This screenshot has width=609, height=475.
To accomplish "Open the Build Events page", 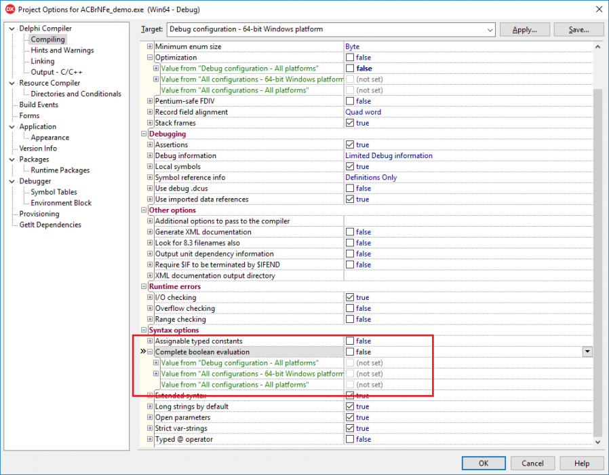I will point(39,104).
